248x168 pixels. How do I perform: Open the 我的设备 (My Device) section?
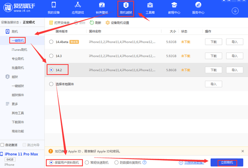[53, 8]
